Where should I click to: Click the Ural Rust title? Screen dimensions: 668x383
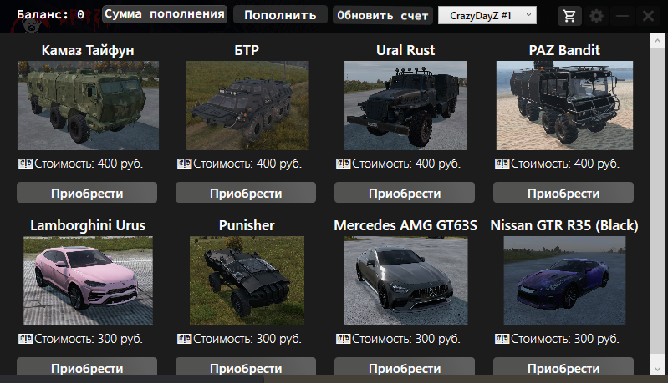(405, 50)
